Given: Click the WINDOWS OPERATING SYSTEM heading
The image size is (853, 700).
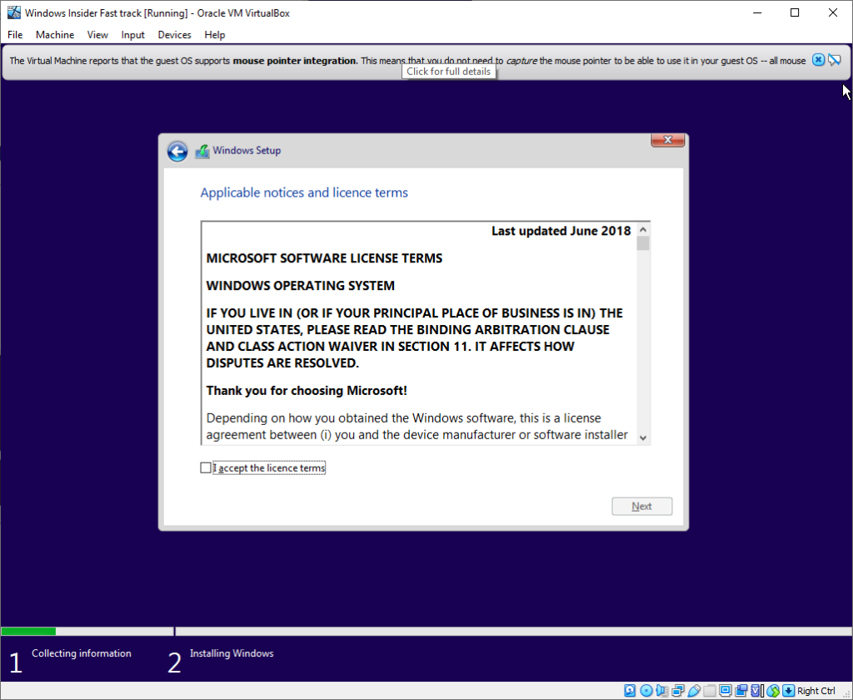Looking at the screenshot, I should coord(300,286).
